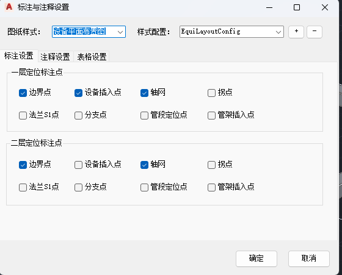The image size is (342, 275).
Task: Uncheck 边界点 in 一层定位标注点
Action: pos(23,93)
